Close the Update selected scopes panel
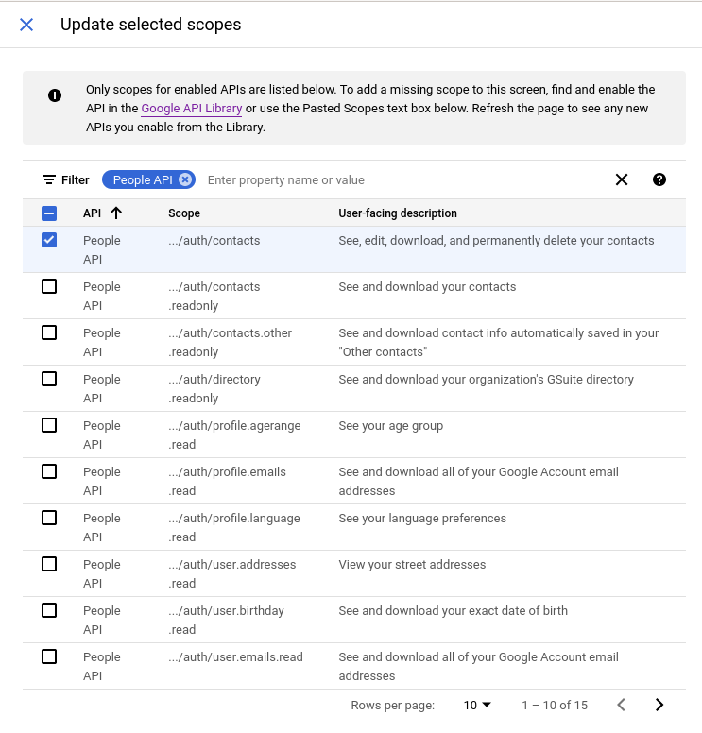Viewport: 702px width, 733px height. coord(26,25)
